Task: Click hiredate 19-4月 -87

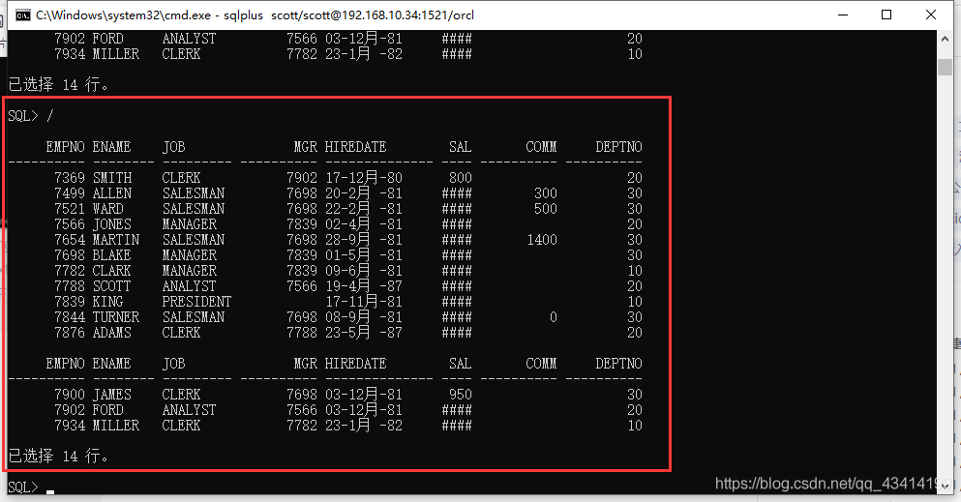Action: coord(364,286)
